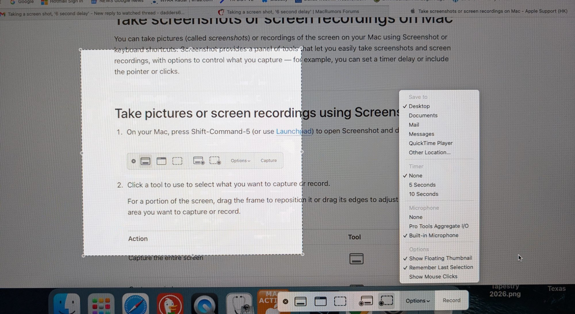Open Safari from the Dock
This screenshot has width=575, height=314.
tap(135, 304)
